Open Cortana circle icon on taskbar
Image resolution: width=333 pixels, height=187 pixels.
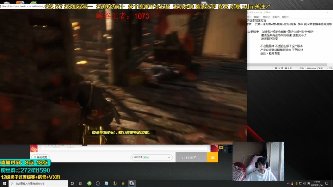(72, 183)
